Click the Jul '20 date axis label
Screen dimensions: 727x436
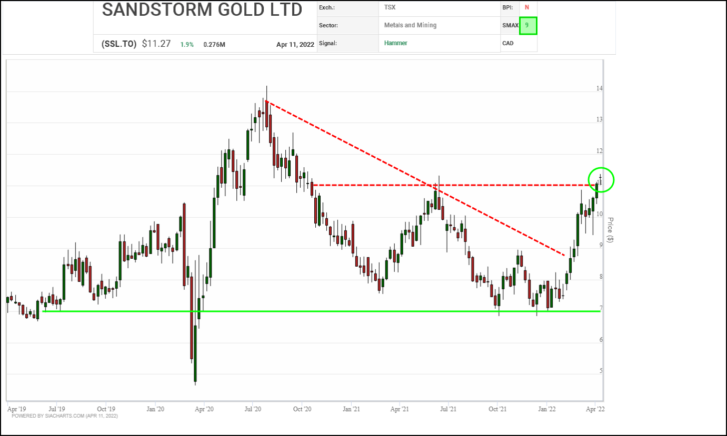coord(253,409)
